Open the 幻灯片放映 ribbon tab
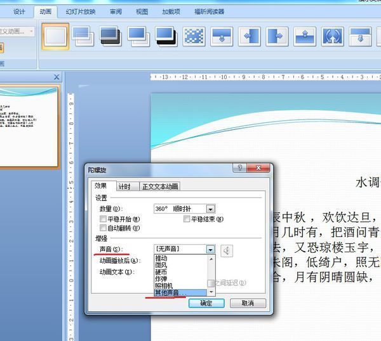This screenshot has height=341, width=381. [x=81, y=11]
